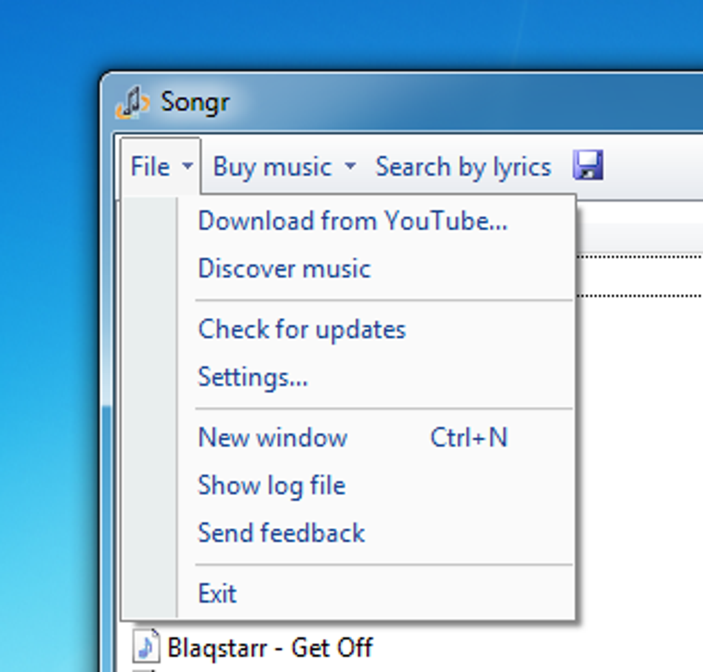
Task: Click the music note icon beside Blaqstarr
Action: point(146,646)
